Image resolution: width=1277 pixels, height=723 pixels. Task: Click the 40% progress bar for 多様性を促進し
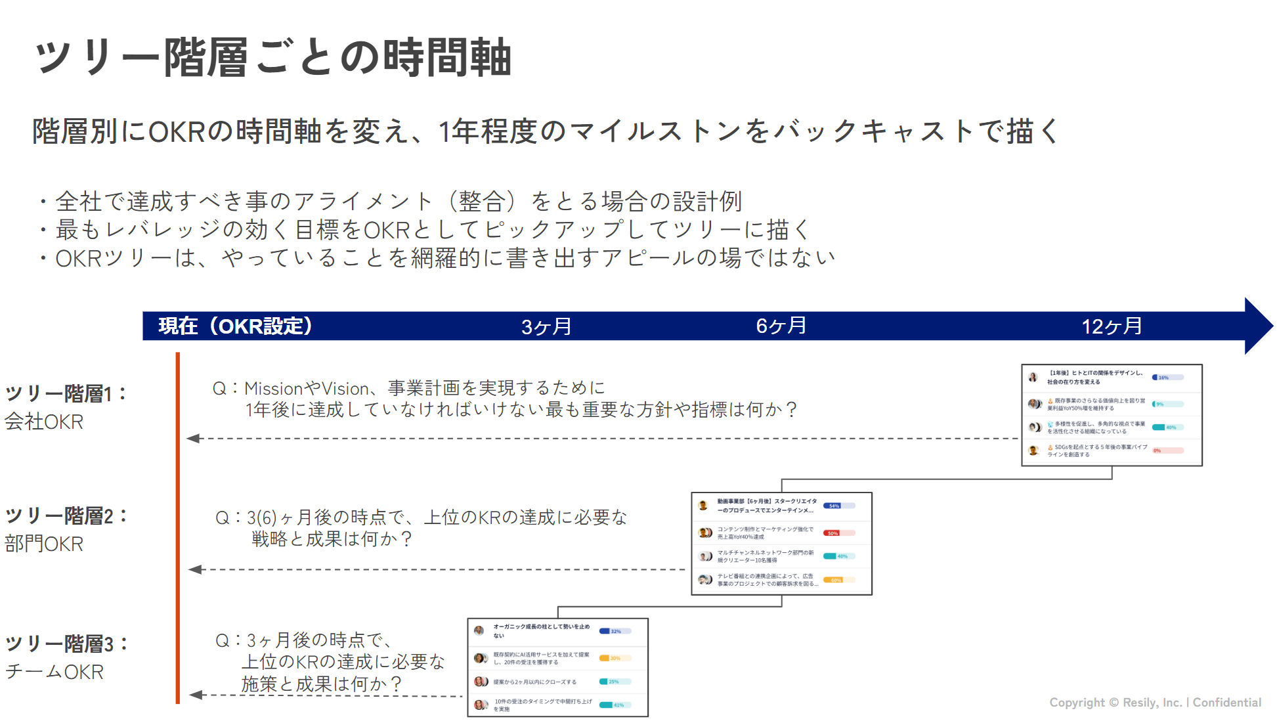[x=1168, y=427]
